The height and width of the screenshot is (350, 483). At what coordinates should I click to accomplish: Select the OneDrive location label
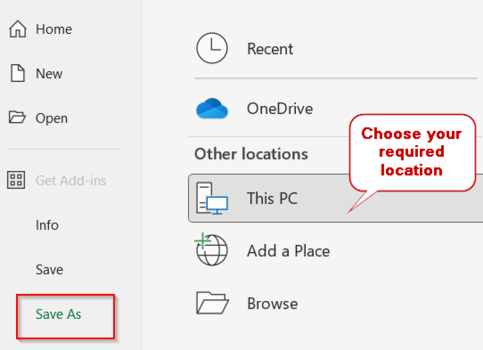(x=280, y=109)
